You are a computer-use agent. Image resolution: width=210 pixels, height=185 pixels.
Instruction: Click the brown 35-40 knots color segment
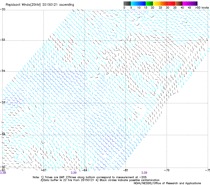click(x=179, y=3)
